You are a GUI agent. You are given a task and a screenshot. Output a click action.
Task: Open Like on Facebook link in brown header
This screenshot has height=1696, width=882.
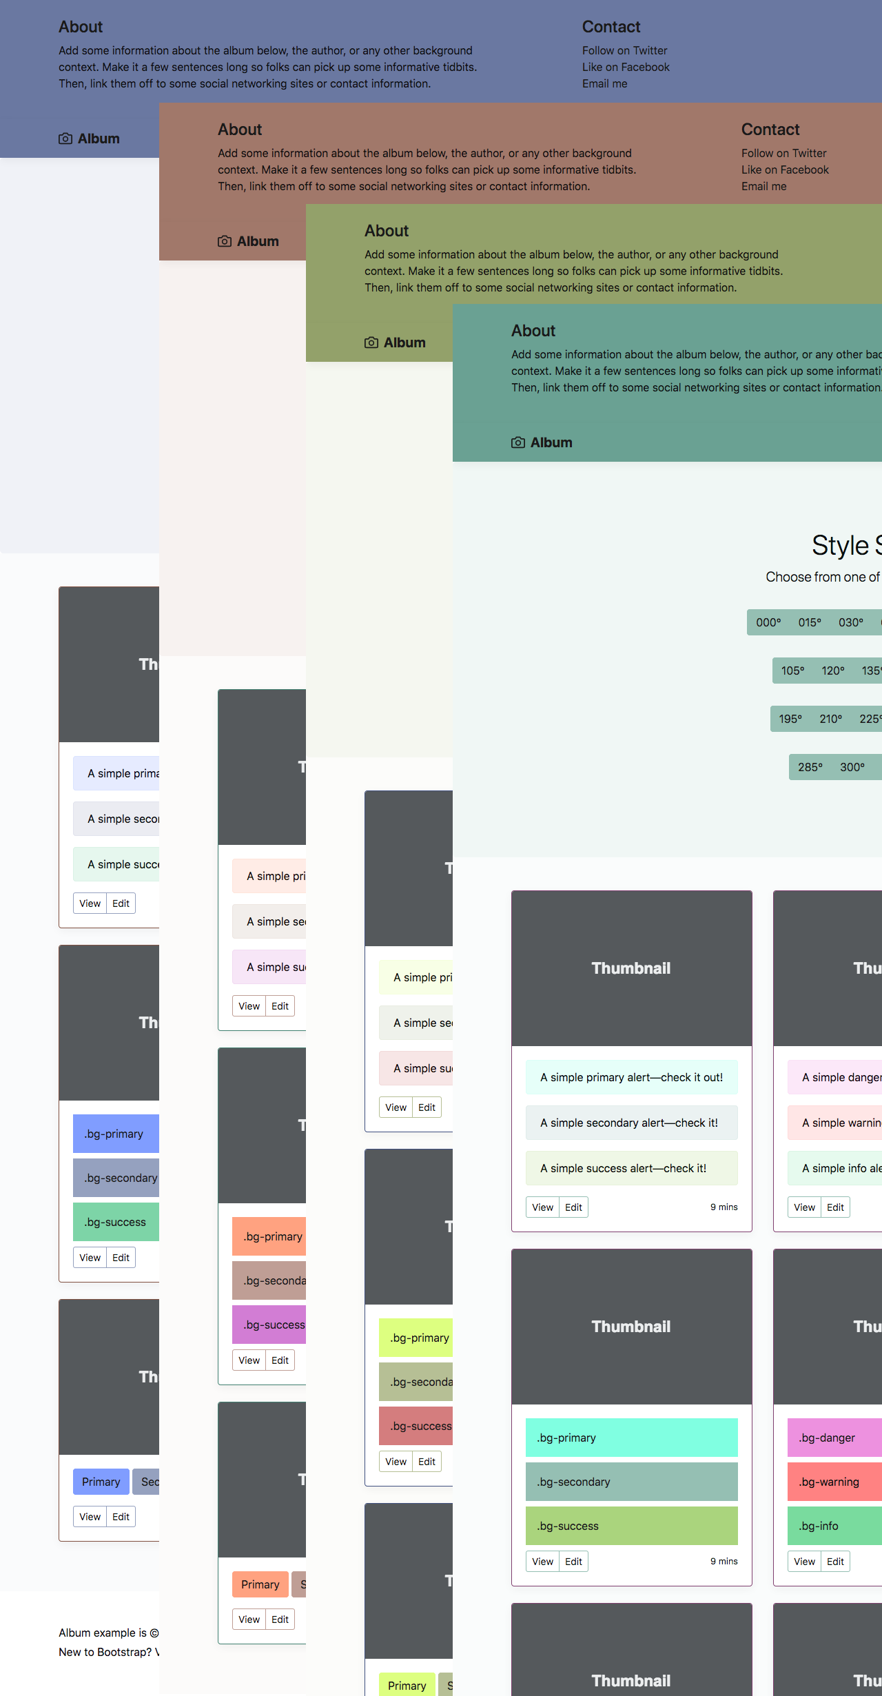(785, 170)
